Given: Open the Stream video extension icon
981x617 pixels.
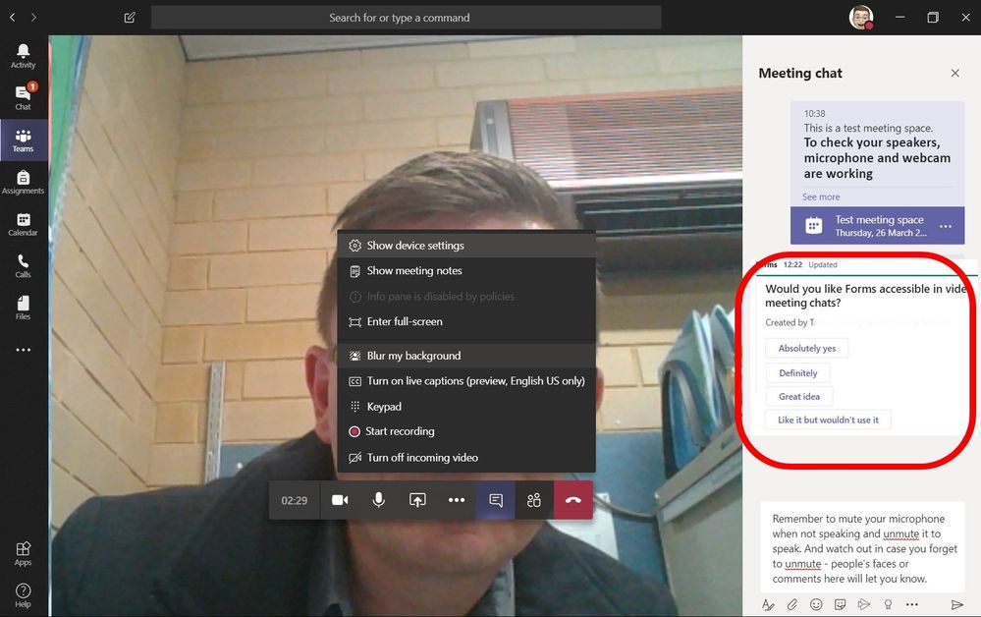Looking at the screenshot, I should coord(864,604).
